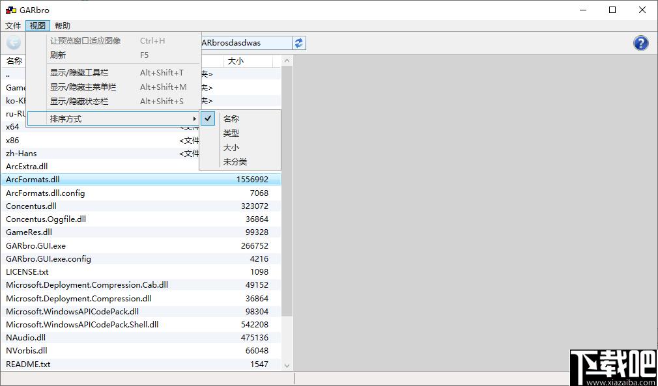Click the path input field
The height and width of the screenshot is (386, 658).
click(x=246, y=43)
